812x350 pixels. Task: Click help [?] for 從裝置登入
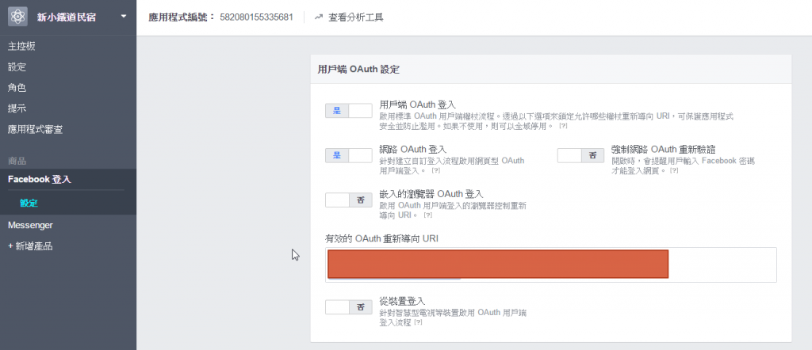click(417, 322)
